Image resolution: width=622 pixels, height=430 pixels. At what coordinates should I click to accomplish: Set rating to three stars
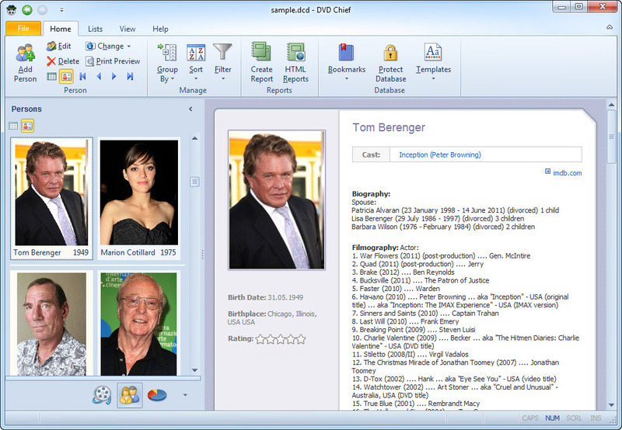coord(281,339)
